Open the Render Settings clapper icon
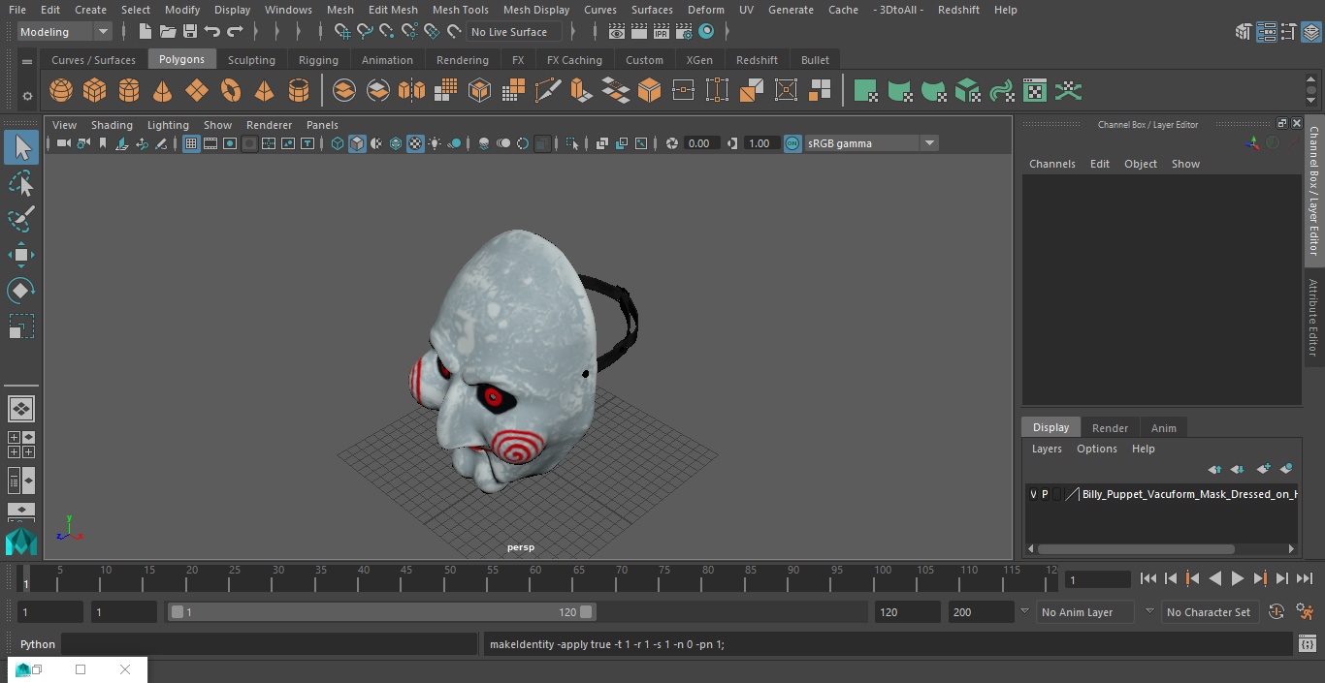1325x683 pixels. pyautogui.click(x=684, y=32)
